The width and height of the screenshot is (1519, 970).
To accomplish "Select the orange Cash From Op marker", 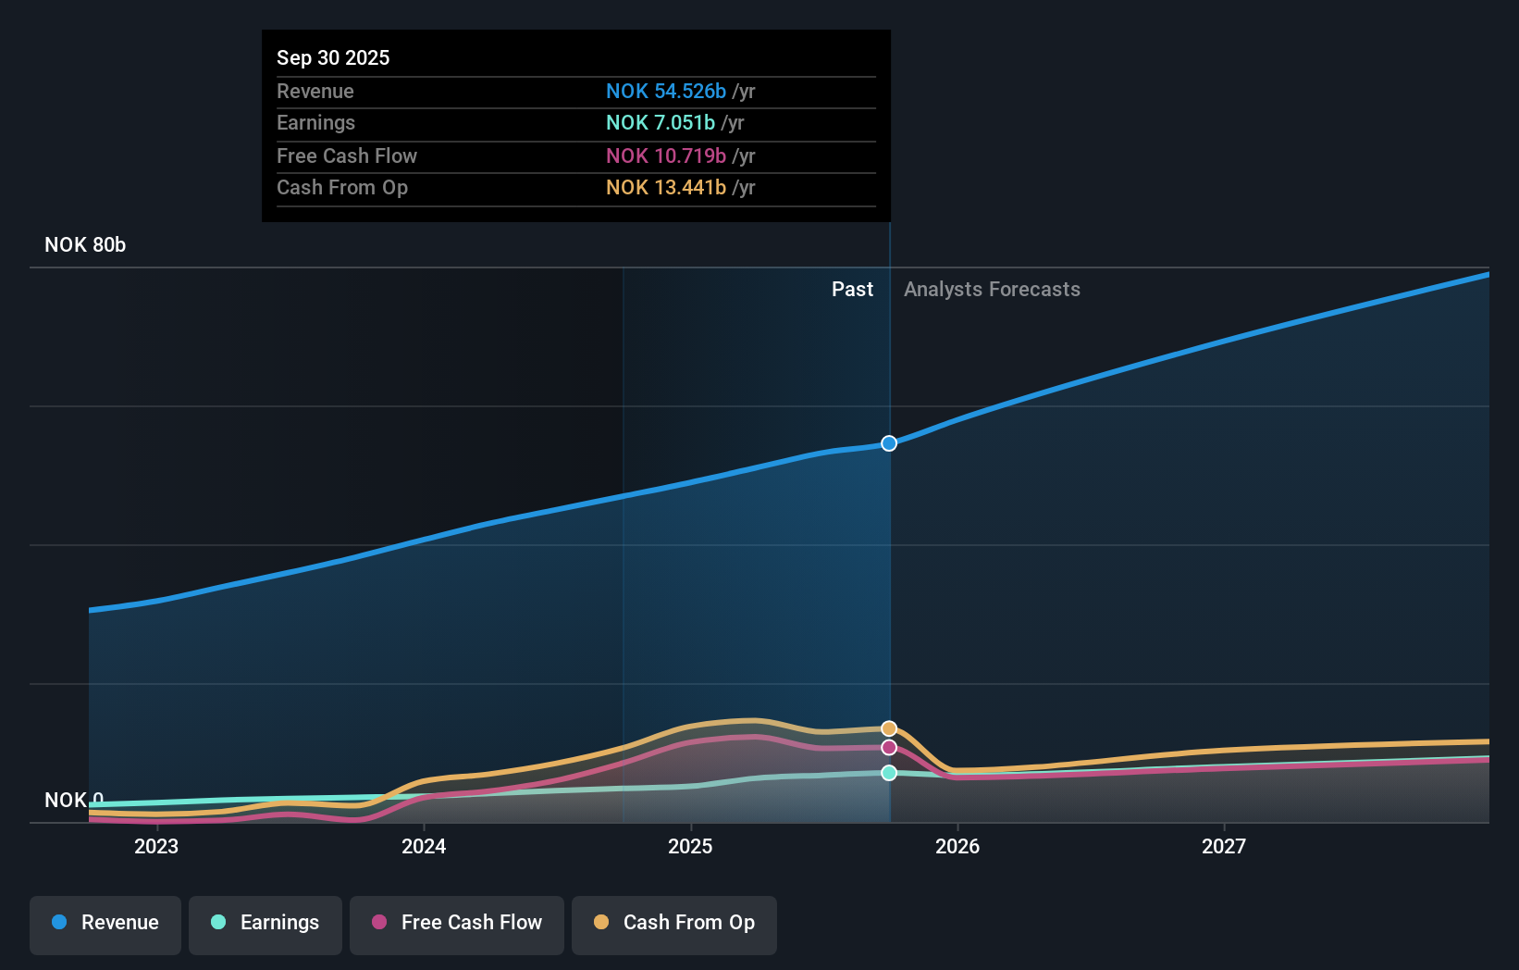I will [889, 727].
